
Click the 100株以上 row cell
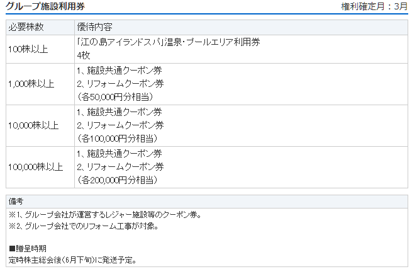pyautogui.click(x=28, y=49)
